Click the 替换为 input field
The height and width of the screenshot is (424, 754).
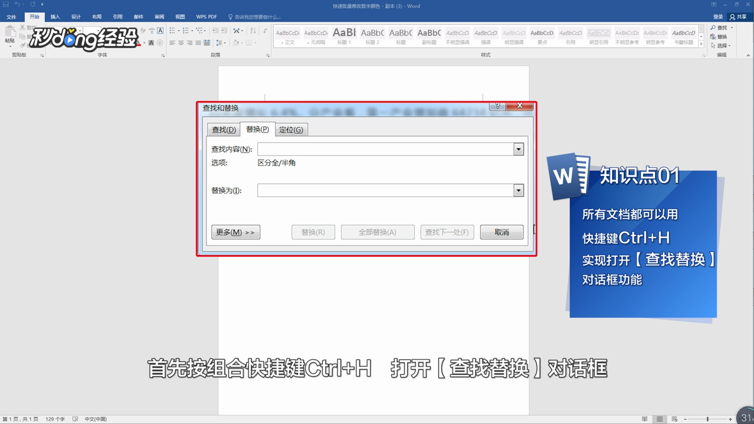(385, 190)
